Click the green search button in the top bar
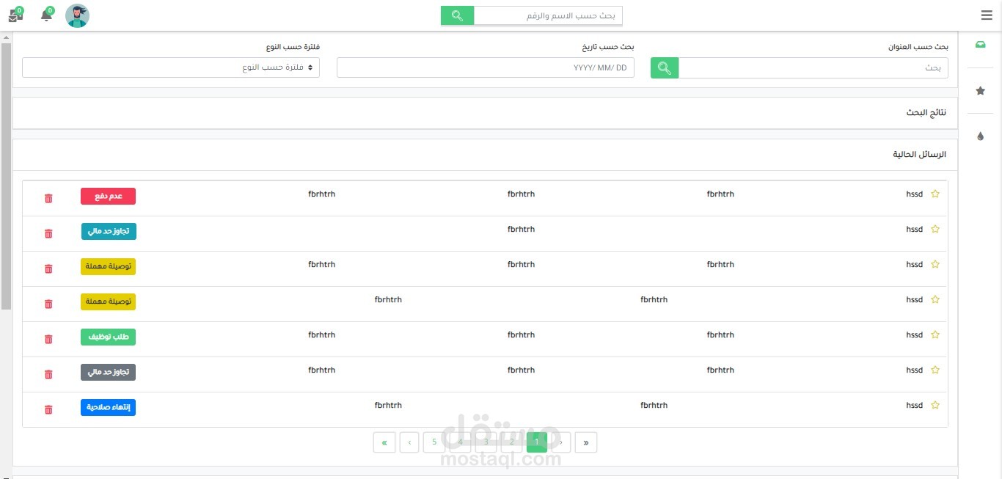This screenshot has height=479, width=1002. tap(457, 15)
